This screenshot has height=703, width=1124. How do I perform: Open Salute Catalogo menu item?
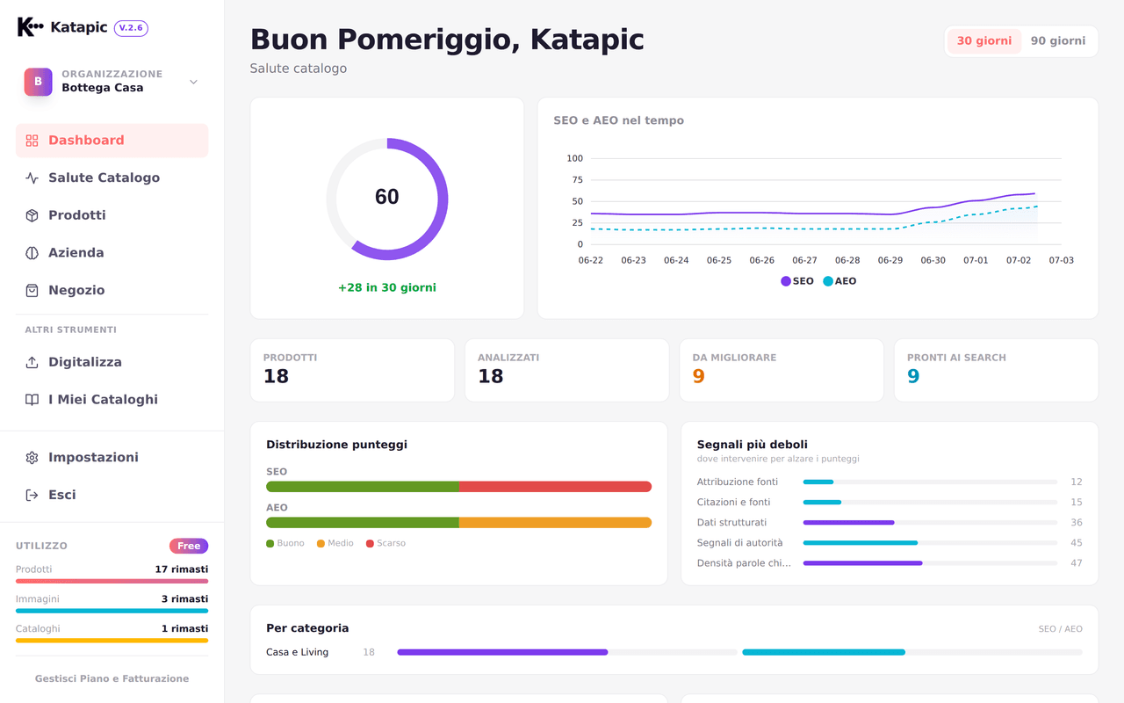[112, 178]
